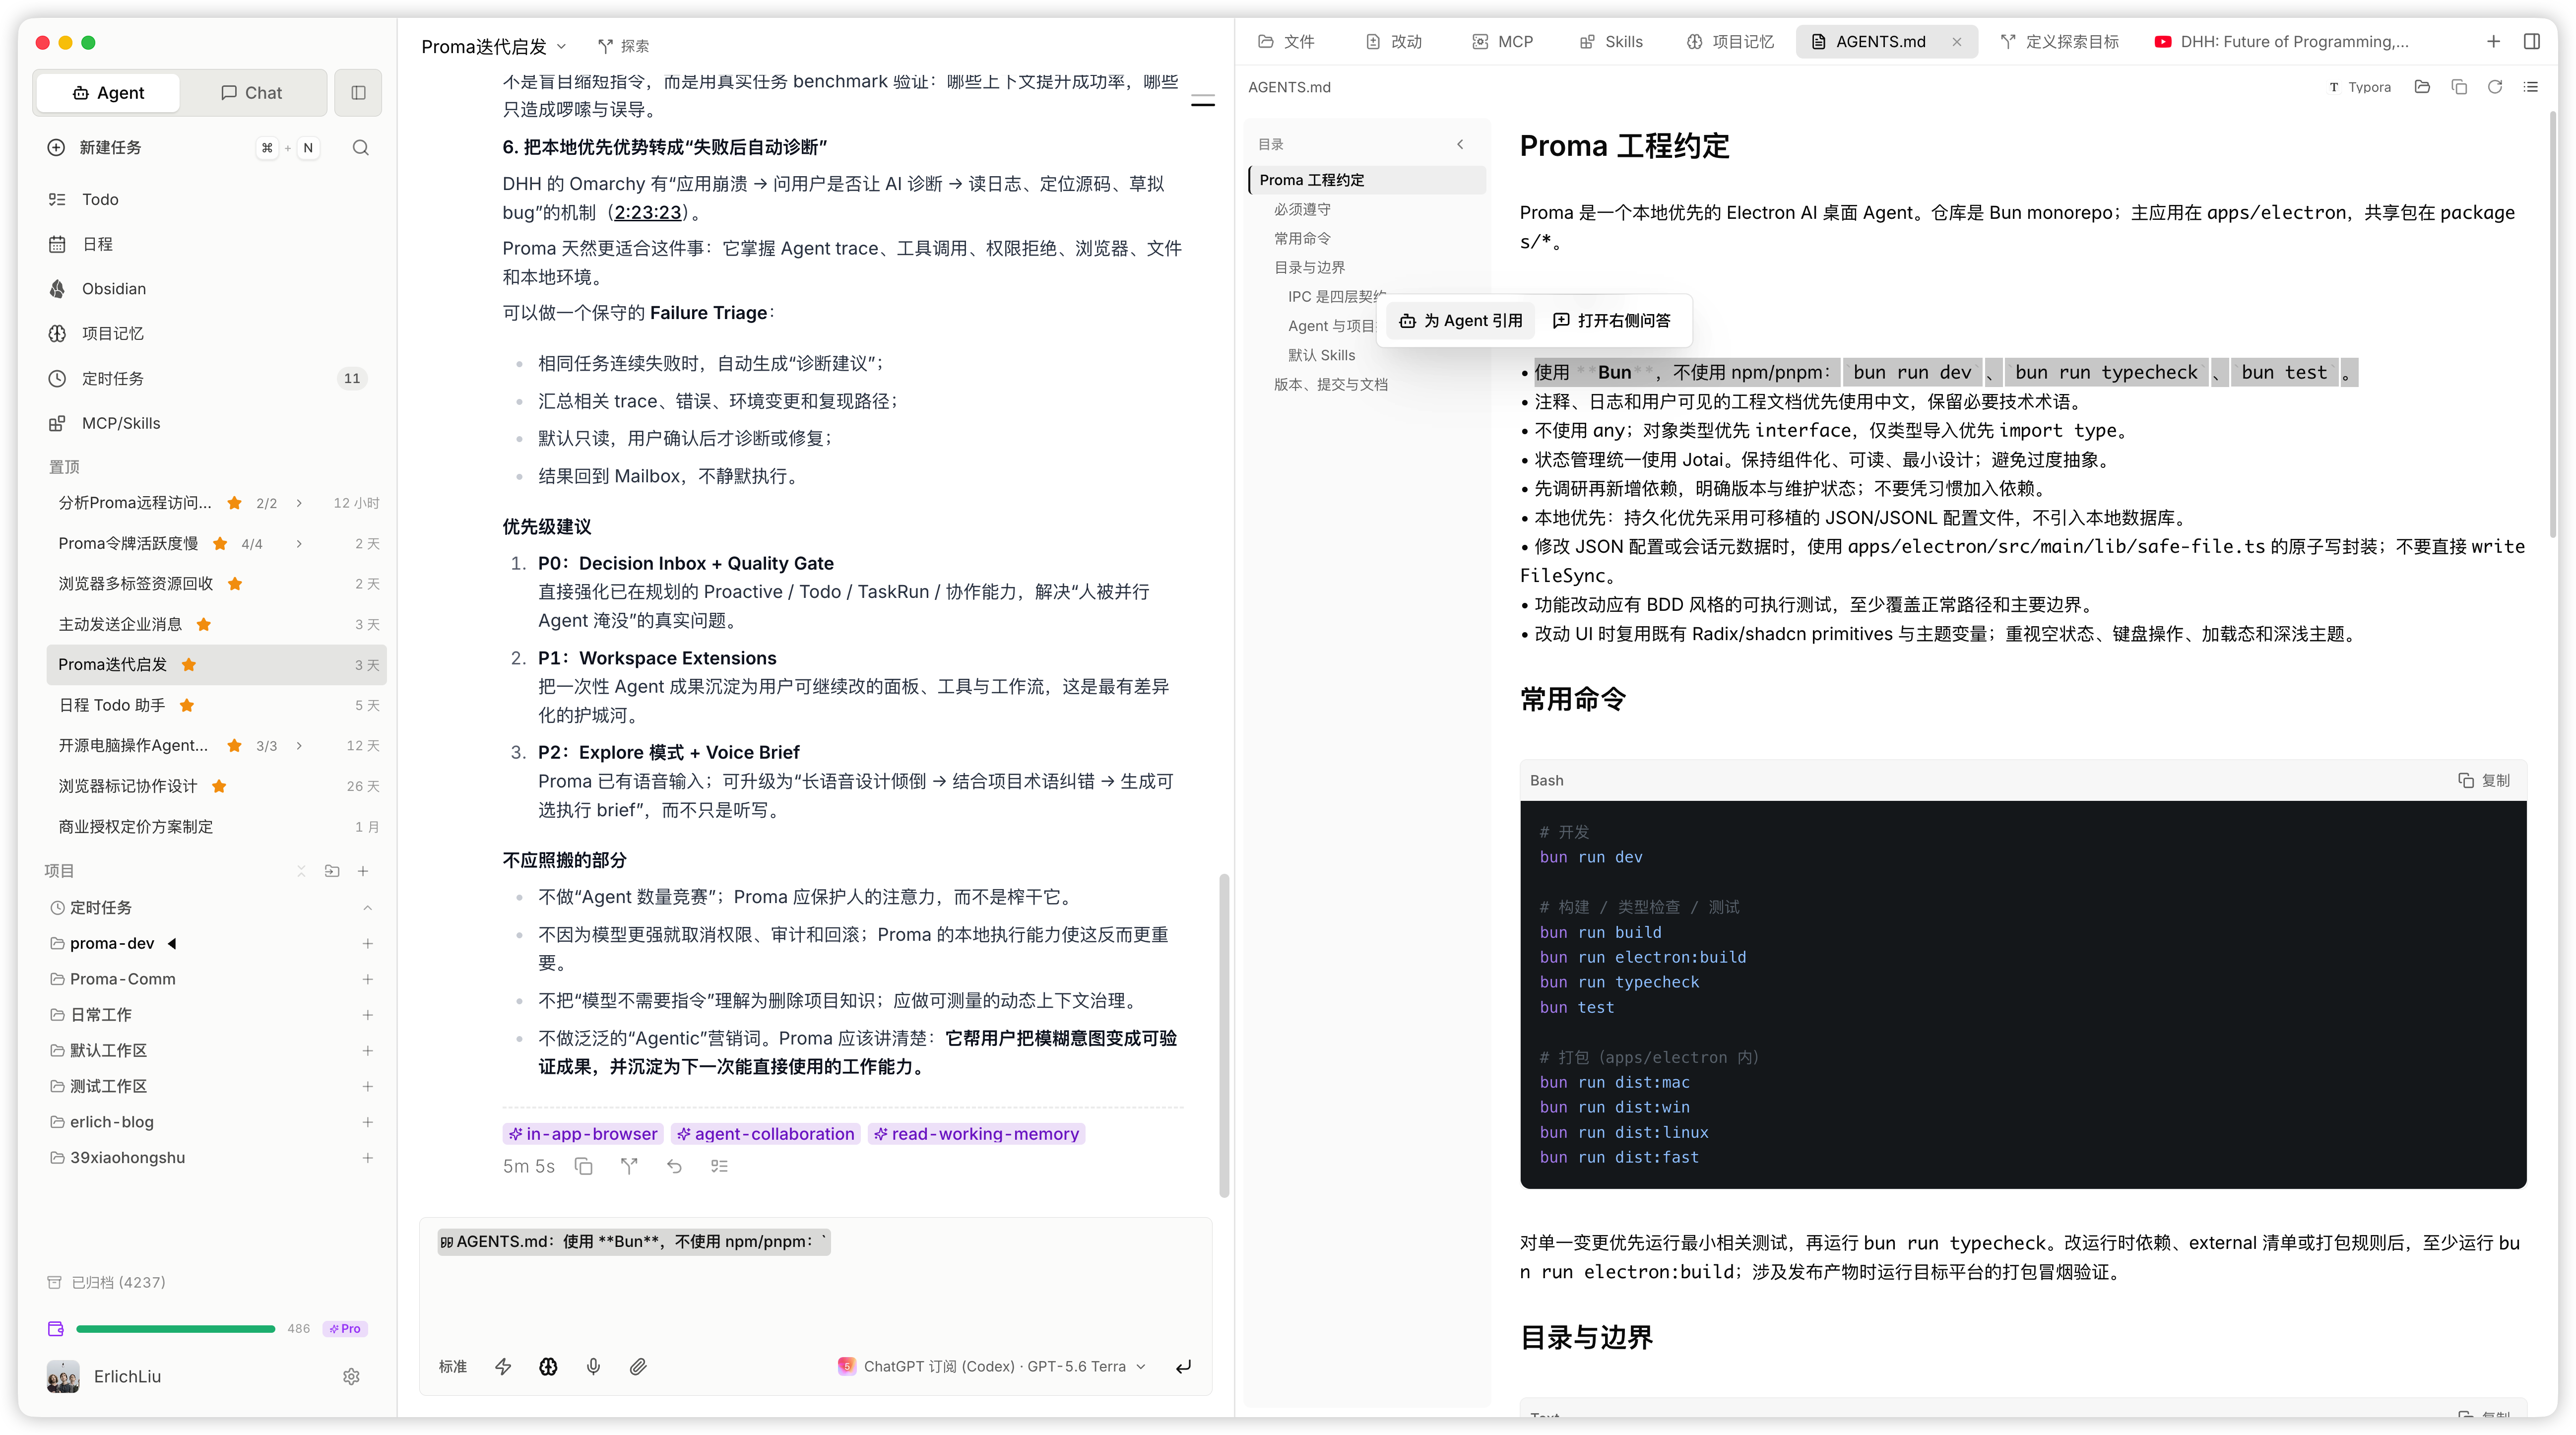Click the plus icon on the erlich-blog row
The width and height of the screenshot is (2576, 1435).
(x=367, y=1122)
